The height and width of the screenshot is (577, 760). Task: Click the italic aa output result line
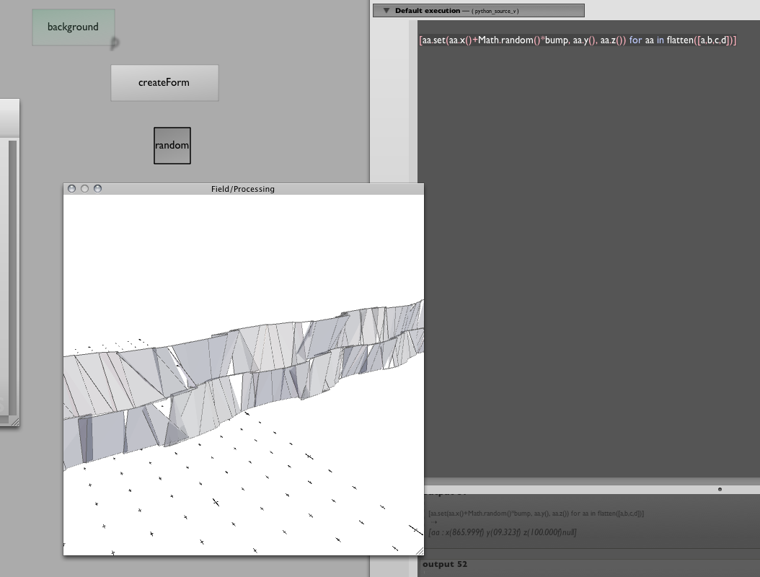[502, 532]
